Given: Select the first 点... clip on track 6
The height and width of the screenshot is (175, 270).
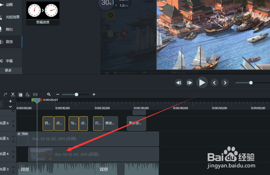Looking at the screenshot, I should (x=60, y=123).
